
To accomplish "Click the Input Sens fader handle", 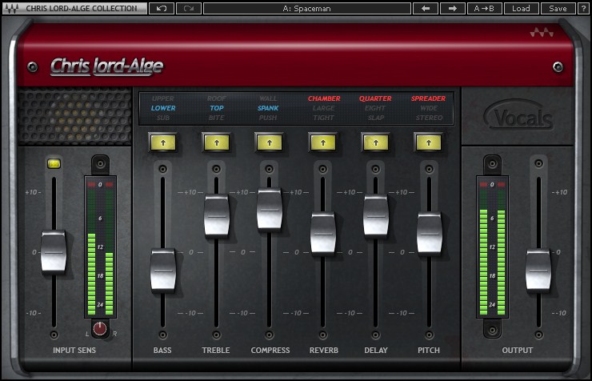I will click(x=54, y=251).
